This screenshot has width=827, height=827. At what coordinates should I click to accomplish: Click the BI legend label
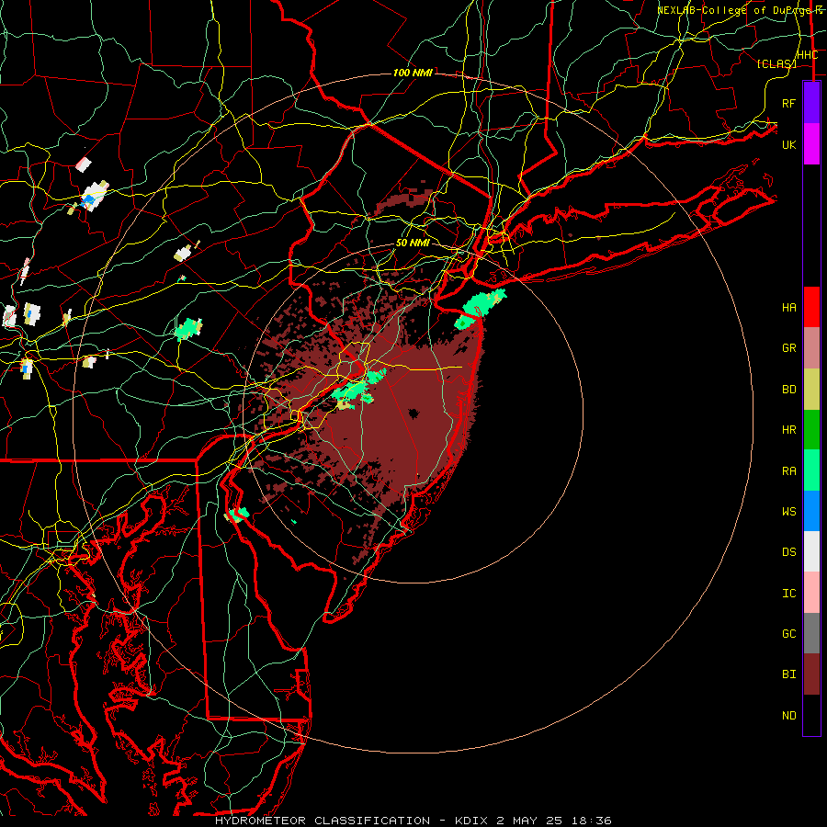pyautogui.click(x=788, y=674)
